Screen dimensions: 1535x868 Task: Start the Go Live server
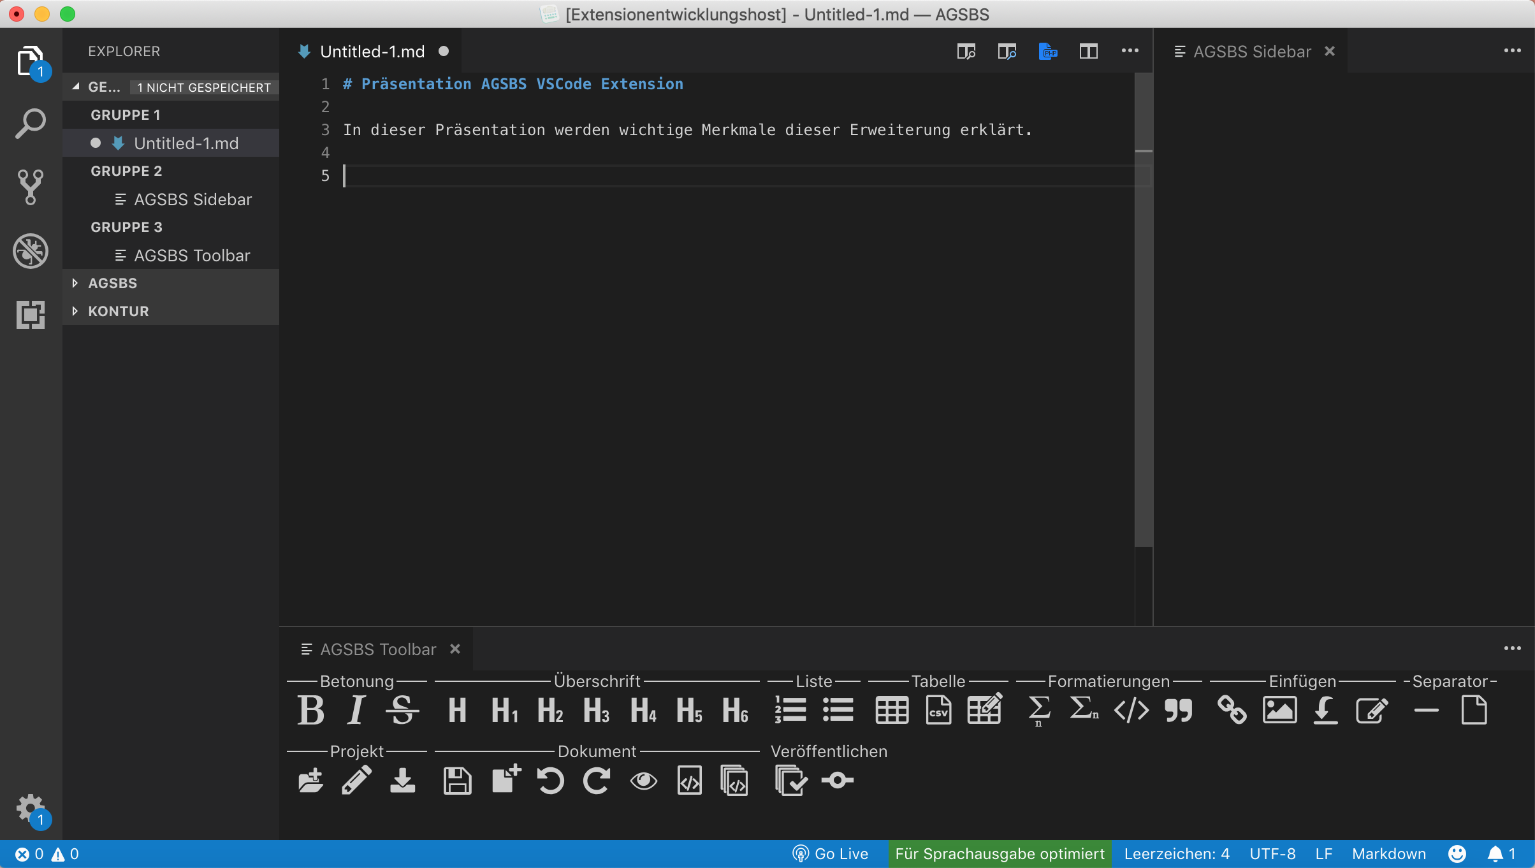click(x=830, y=854)
